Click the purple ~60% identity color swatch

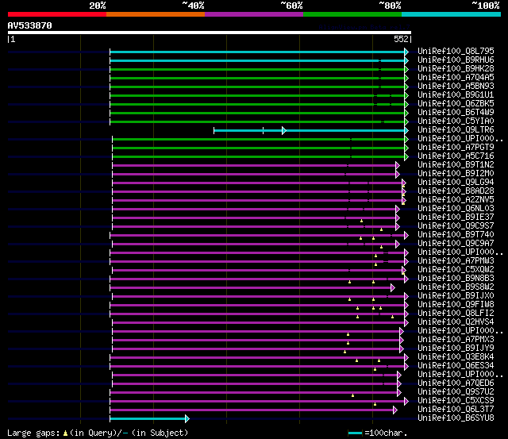254,14
